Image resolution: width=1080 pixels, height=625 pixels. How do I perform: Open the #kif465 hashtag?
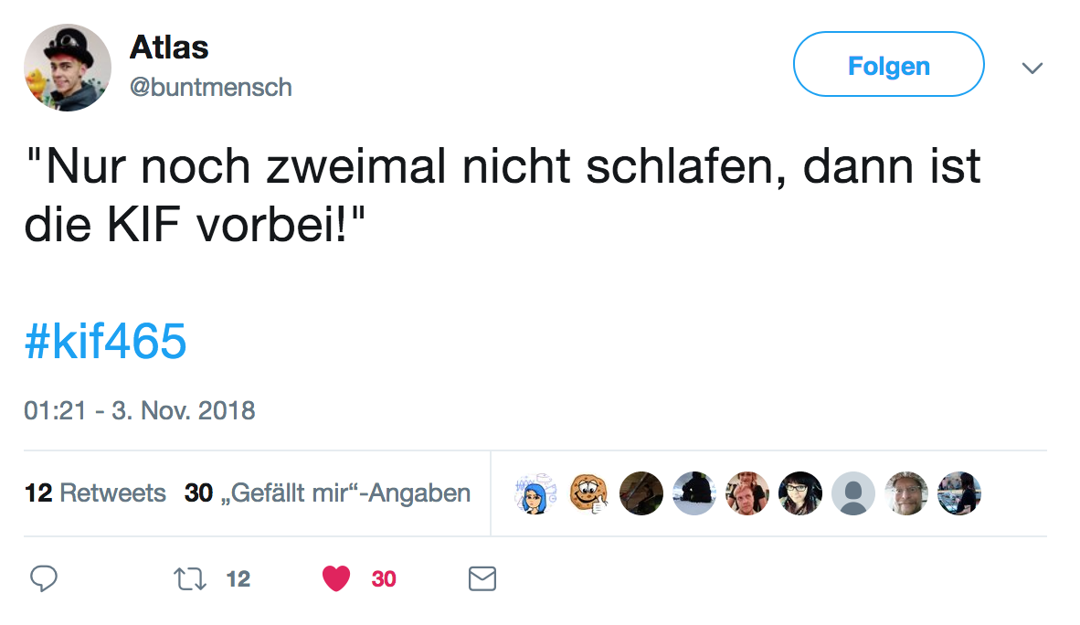point(105,343)
